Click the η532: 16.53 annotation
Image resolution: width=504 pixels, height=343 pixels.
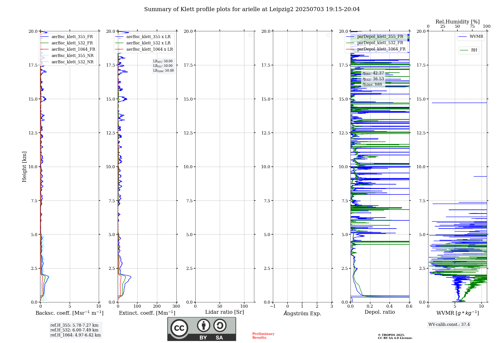(x=373, y=79)
